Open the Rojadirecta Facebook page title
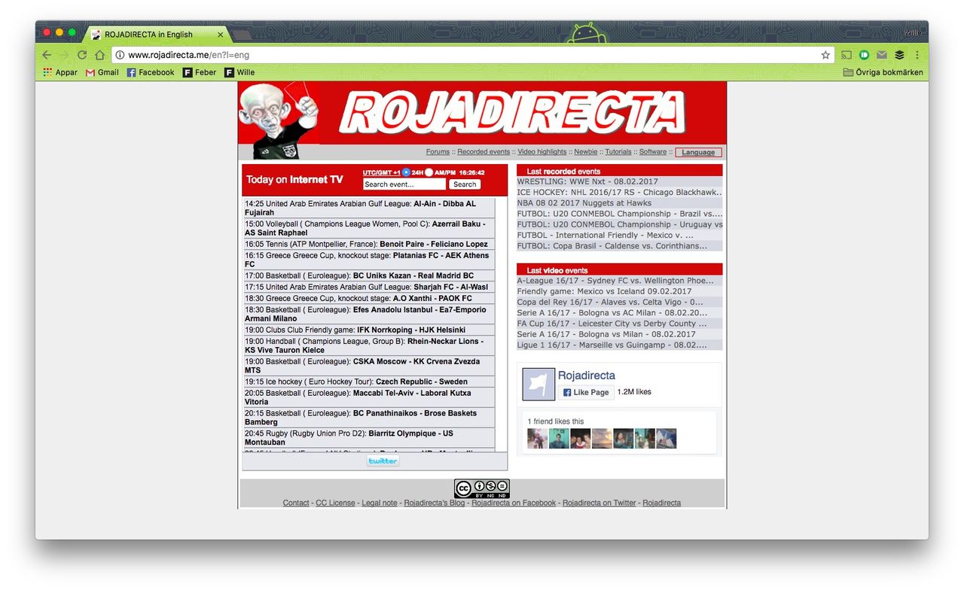 tap(587, 376)
